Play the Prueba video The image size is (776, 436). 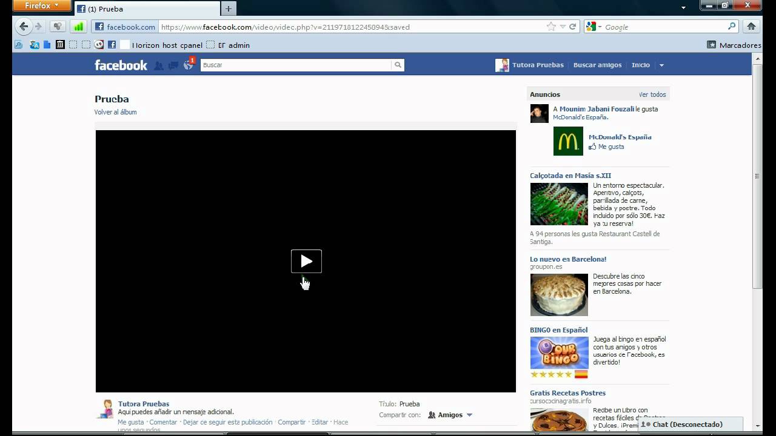click(306, 261)
